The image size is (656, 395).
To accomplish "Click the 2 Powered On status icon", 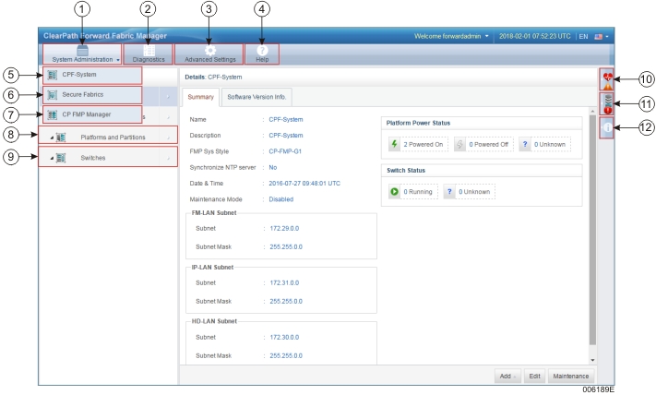I will (x=393, y=144).
